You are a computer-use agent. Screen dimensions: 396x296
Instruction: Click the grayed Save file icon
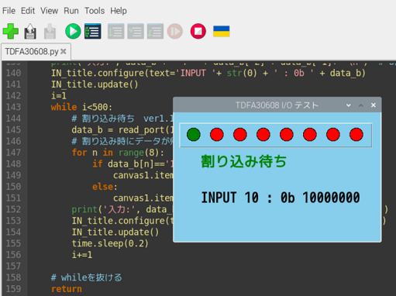click(50, 31)
